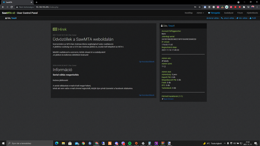Open Mail app from taskbar
The height and width of the screenshot is (146, 260).
coord(77,143)
